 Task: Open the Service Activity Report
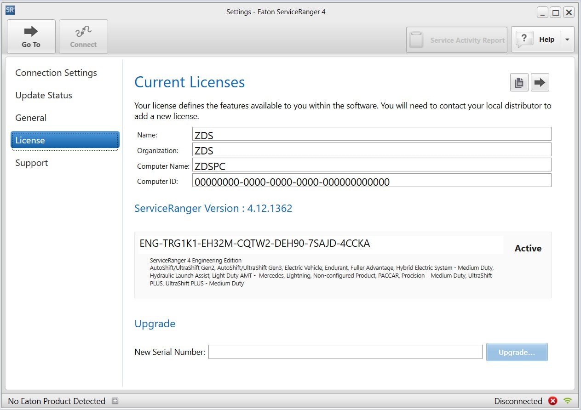coord(456,40)
